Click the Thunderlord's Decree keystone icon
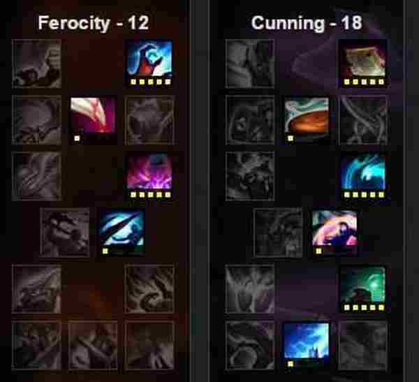Screen dimensions: 419x382 pyautogui.click(x=307, y=345)
